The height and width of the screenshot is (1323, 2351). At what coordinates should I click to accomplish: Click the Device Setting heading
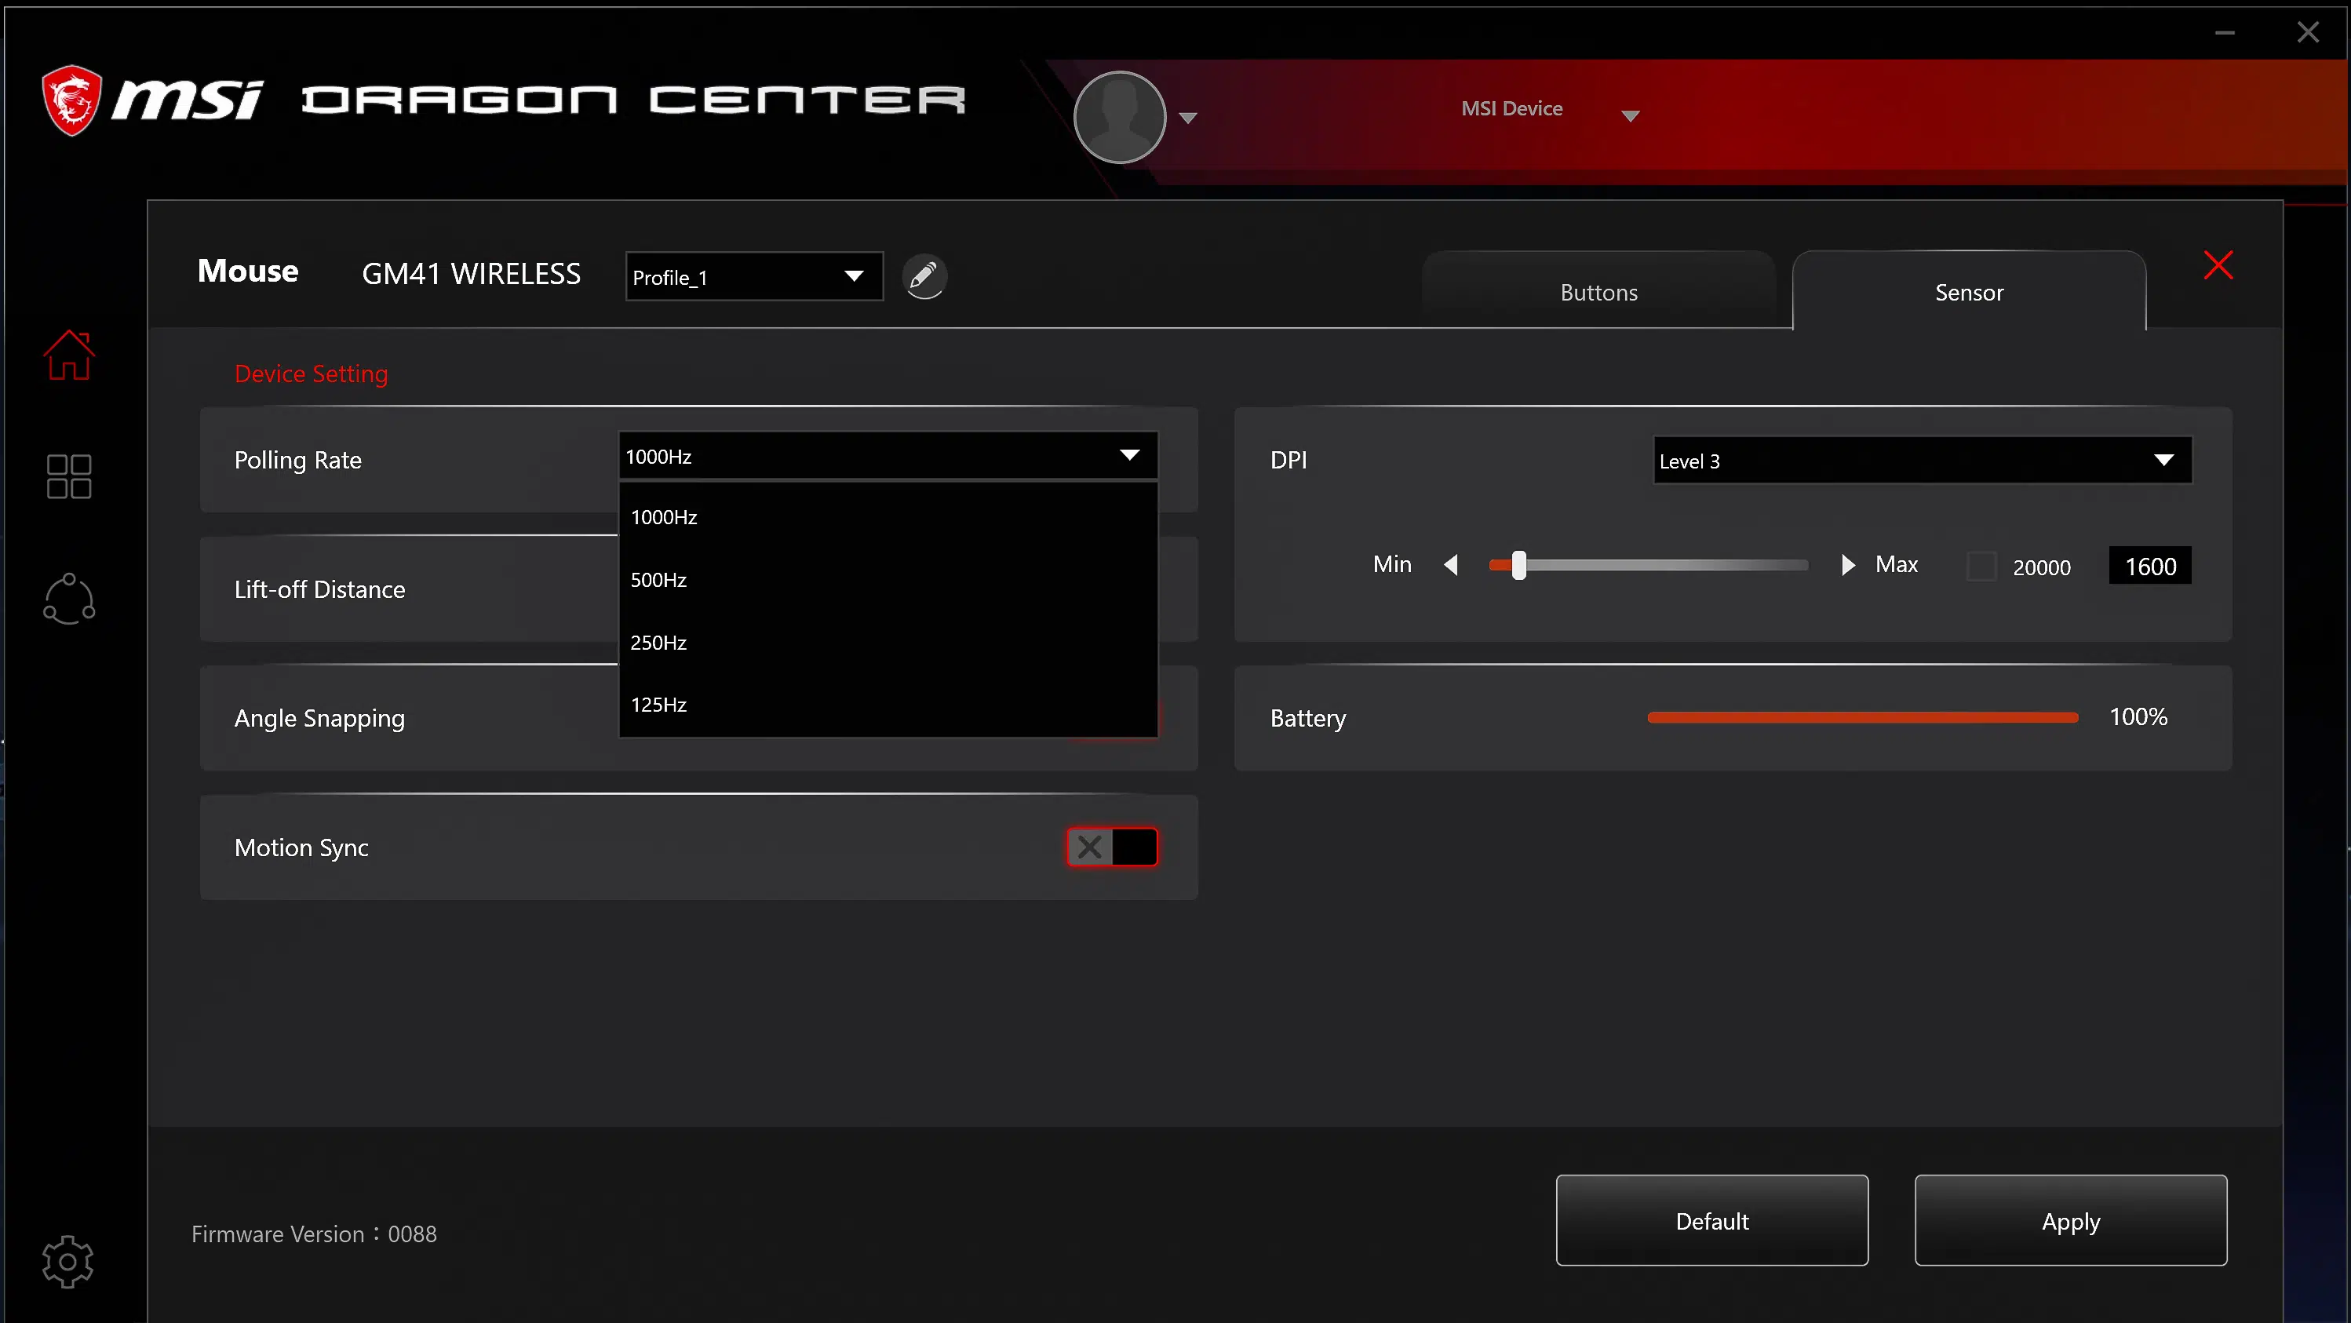[x=312, y=374]
